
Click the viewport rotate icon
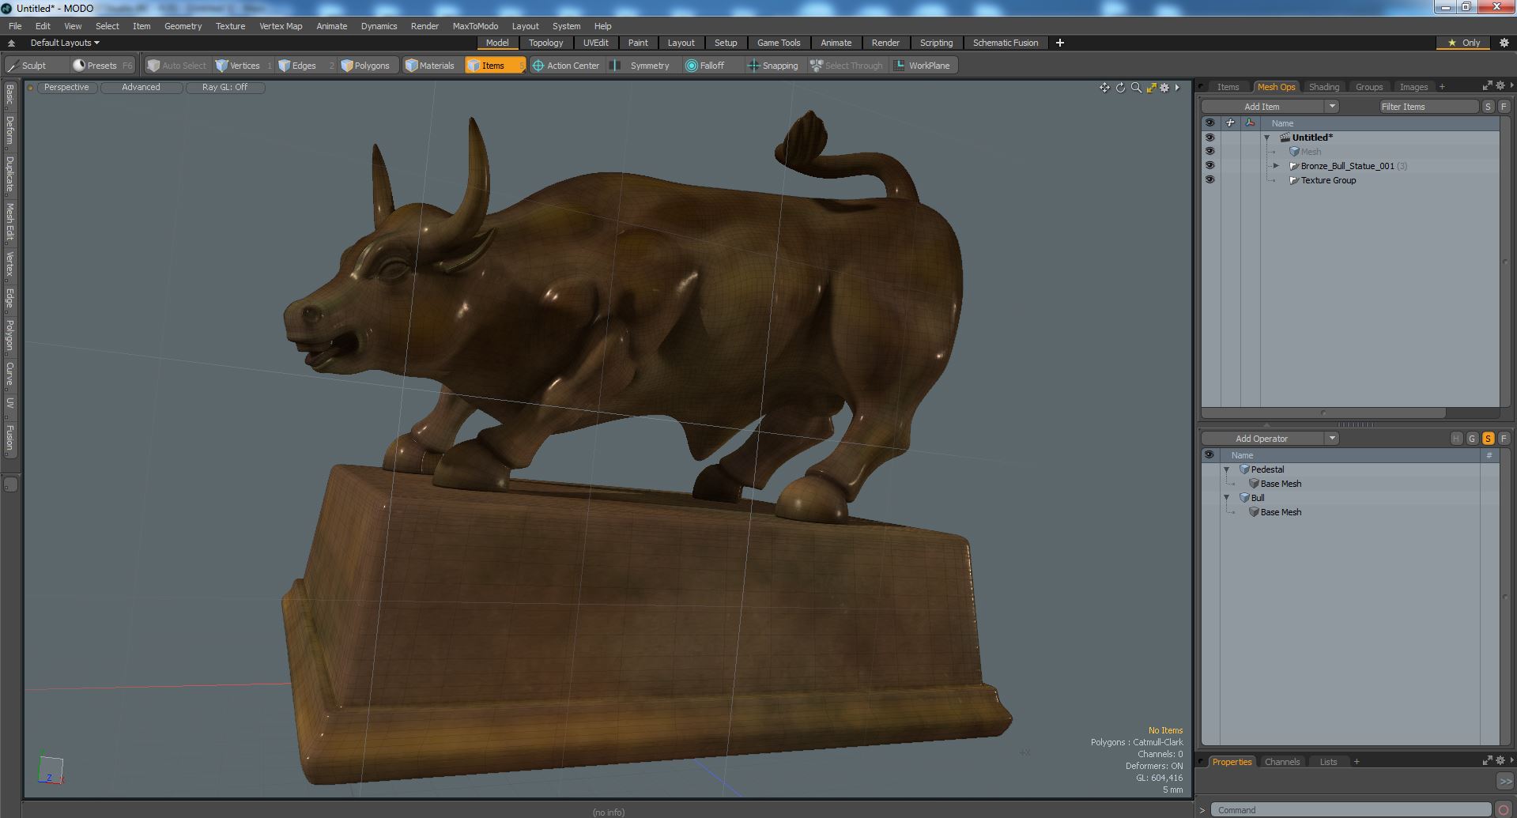pos(1120,88)
